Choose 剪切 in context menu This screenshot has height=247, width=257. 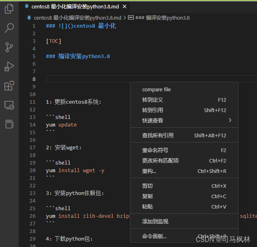click(x=184, y=186)
